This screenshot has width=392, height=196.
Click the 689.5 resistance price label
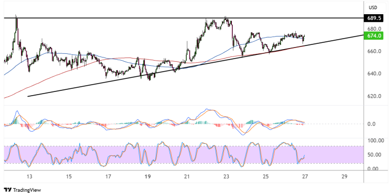click(374, 18)
